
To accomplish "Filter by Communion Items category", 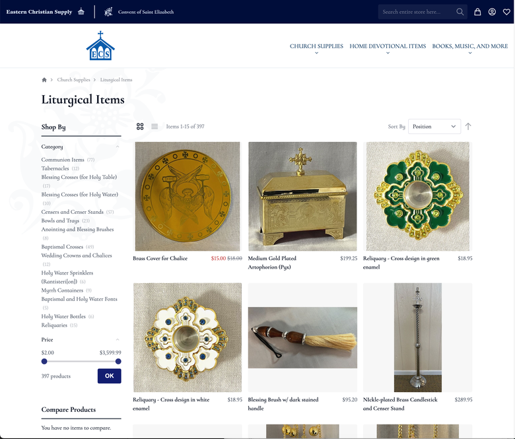I will [x=63, y=160].
